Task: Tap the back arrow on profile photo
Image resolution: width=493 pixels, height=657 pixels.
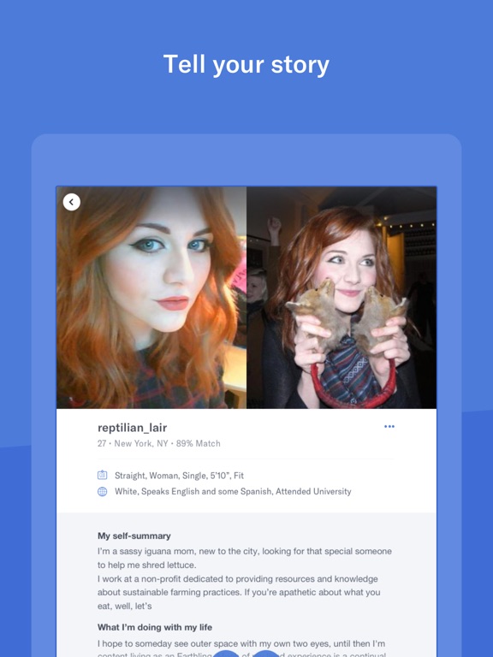Action: click(x=72, y=202)
